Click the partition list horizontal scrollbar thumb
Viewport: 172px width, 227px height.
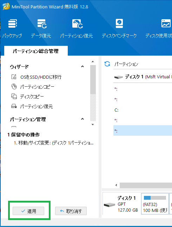point(146,185)
